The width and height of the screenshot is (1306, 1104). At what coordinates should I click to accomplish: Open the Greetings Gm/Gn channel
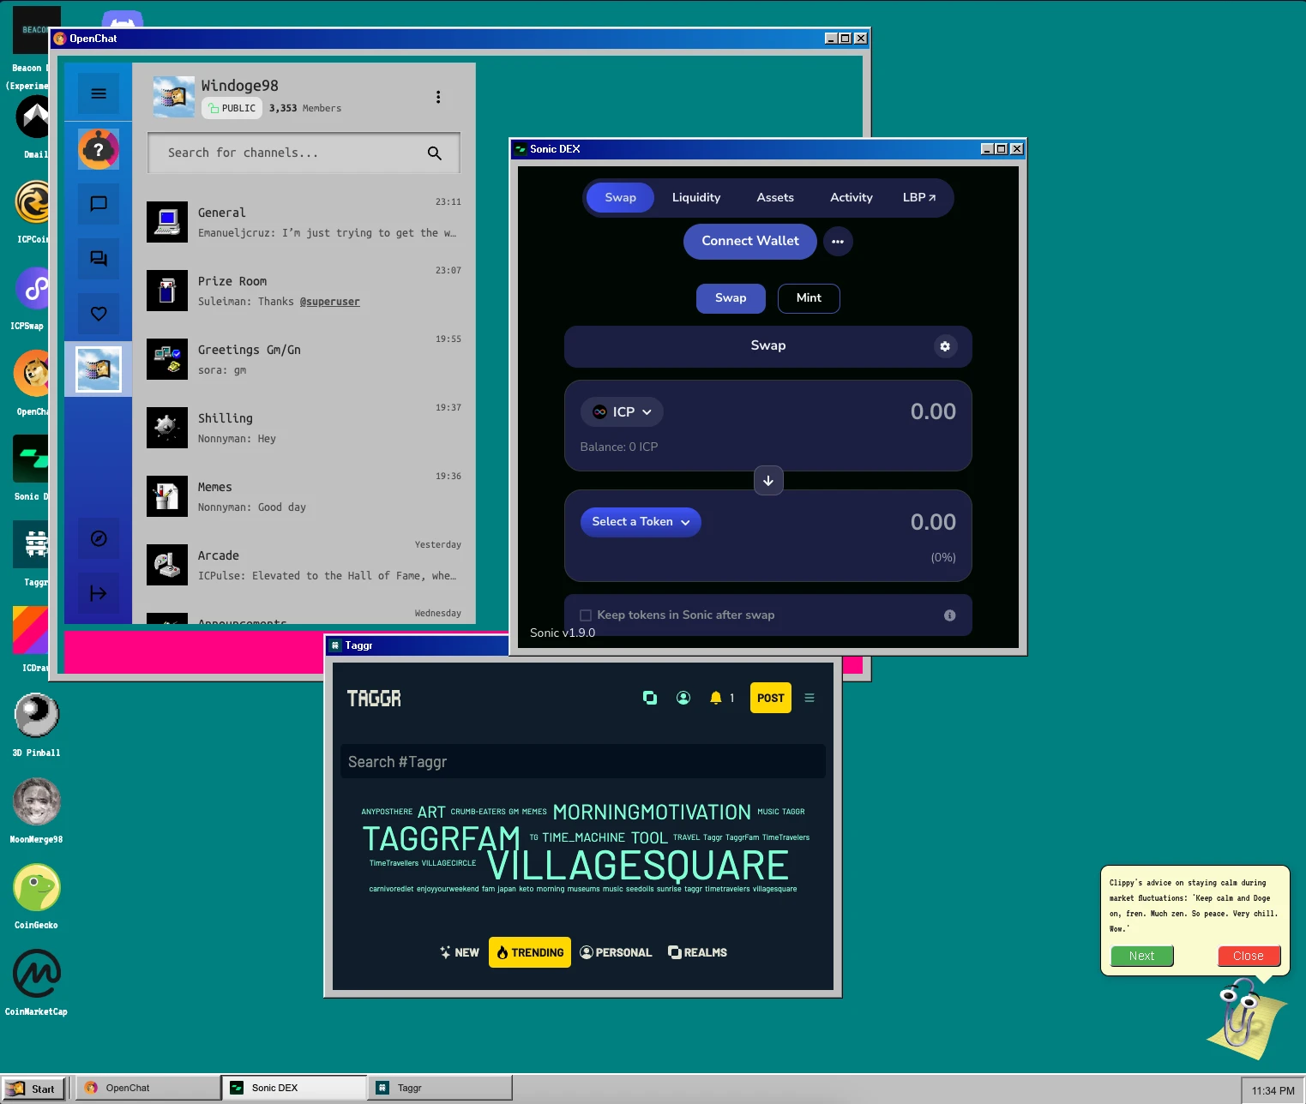click(304, 359)
